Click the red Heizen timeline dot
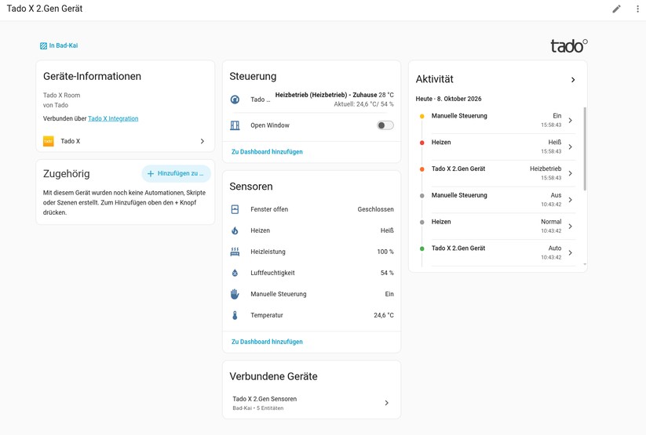The height and width of the screenshot is (435, 646). [422, 143]
